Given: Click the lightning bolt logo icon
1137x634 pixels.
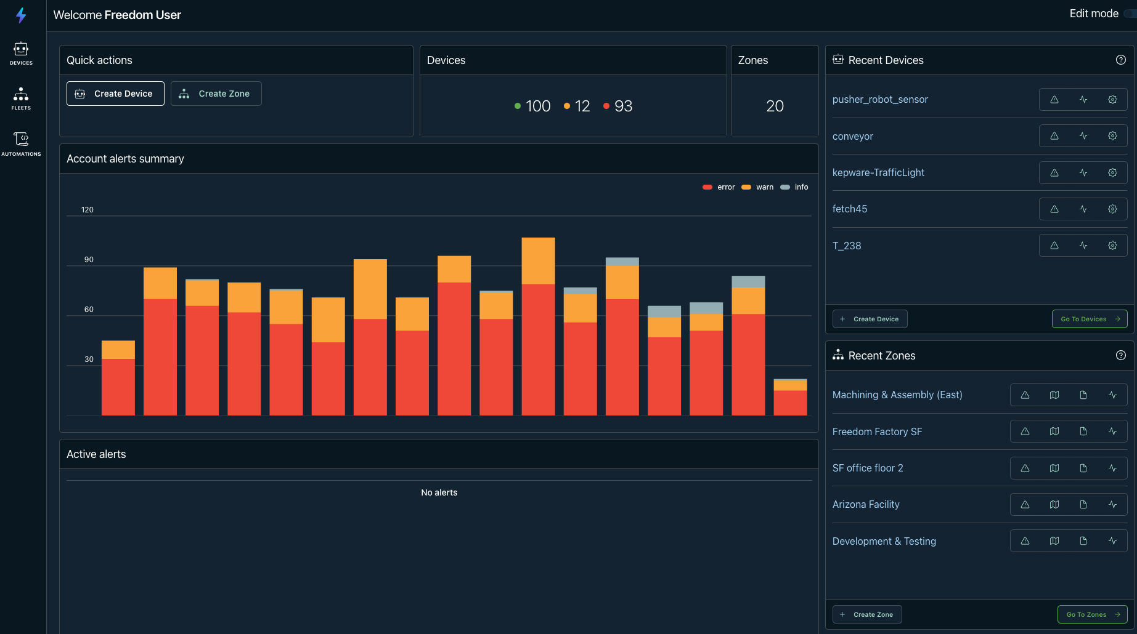Looking at the screenshot, I should (x=21, y=15).
